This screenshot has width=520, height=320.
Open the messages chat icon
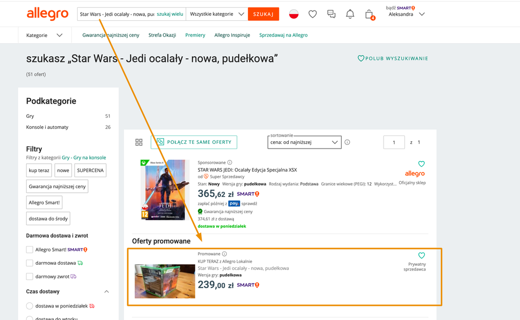331,14
